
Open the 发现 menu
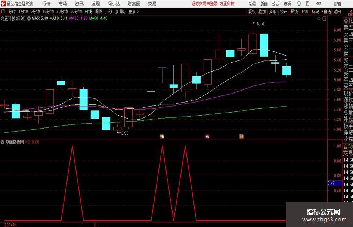(96, 4)
